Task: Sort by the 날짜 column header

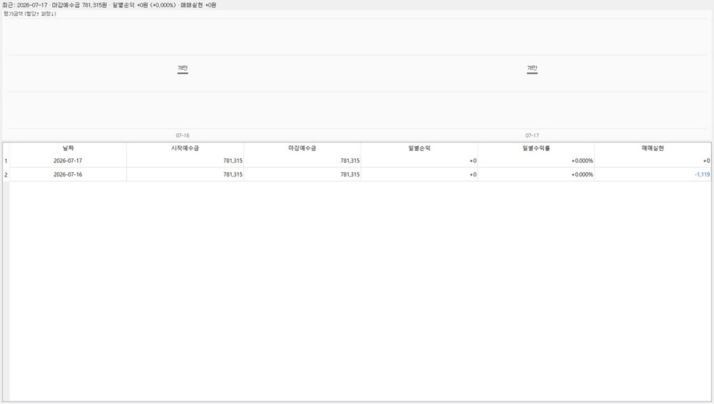Action: (x=68, y=148)
